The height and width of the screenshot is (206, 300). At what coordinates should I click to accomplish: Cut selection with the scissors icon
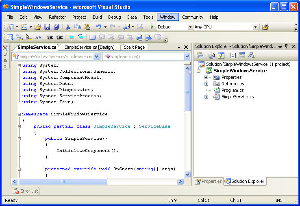pyautogui.click(x=68, y=27)
